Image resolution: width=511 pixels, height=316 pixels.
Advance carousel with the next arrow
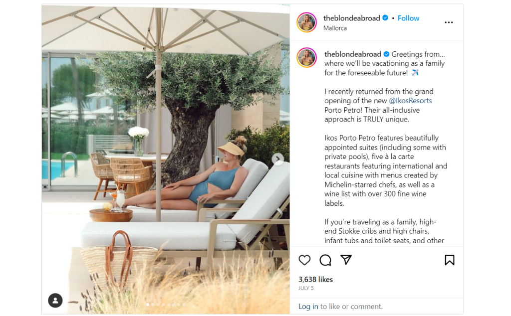[x=277, y=159]
